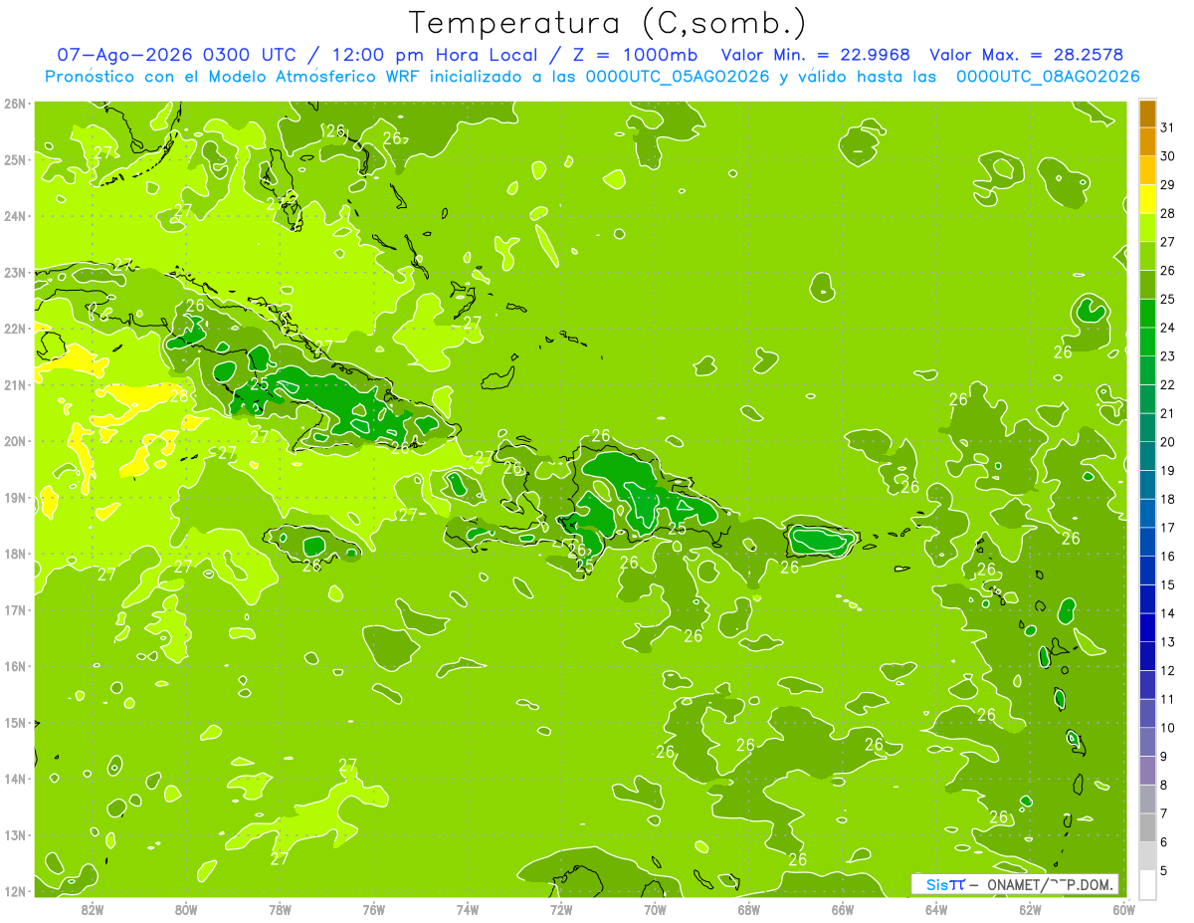Click the color scale label 24
Viewport: 1194px width, 923px height.
(x=1167, y=328)
